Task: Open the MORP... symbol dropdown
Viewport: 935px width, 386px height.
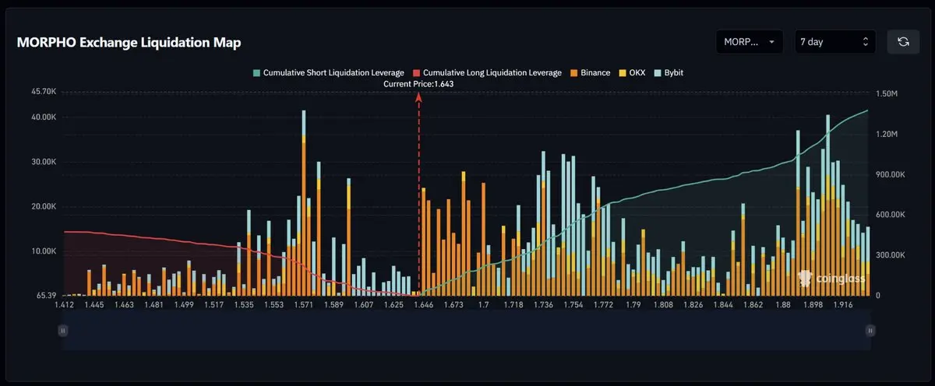Action: coord(750,42)
